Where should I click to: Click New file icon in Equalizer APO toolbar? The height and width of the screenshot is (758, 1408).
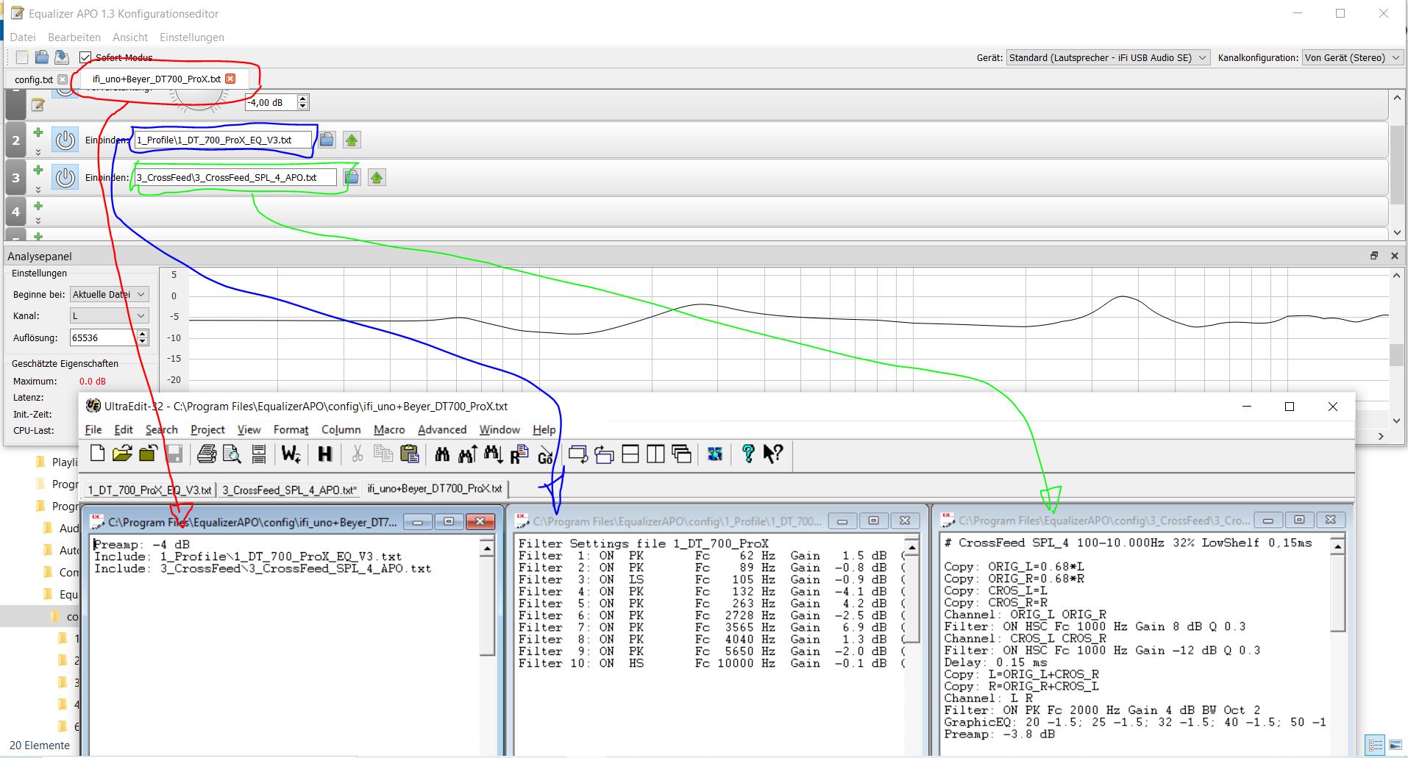(22, 57)
